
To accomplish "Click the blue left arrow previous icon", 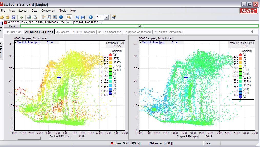I will point(77,17).
